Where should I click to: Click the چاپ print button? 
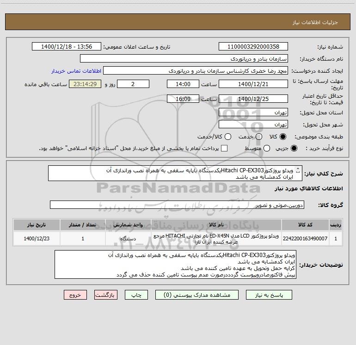click(x=136, y=295)
